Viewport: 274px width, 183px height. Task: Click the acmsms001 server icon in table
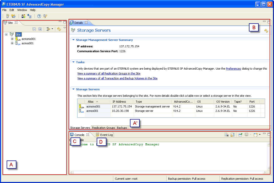click(x=81, y=106)
